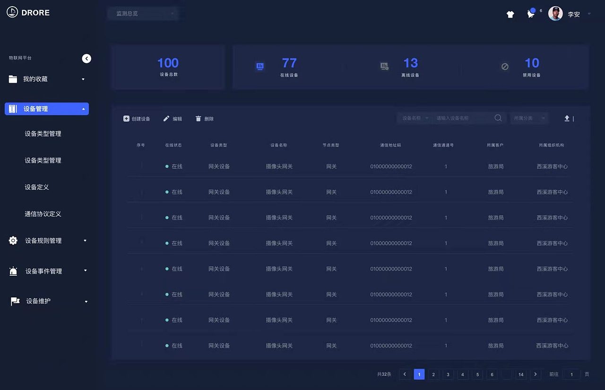605x390 pixels.
Task: Click the 设备类型 column header
Action: (219, 145)
